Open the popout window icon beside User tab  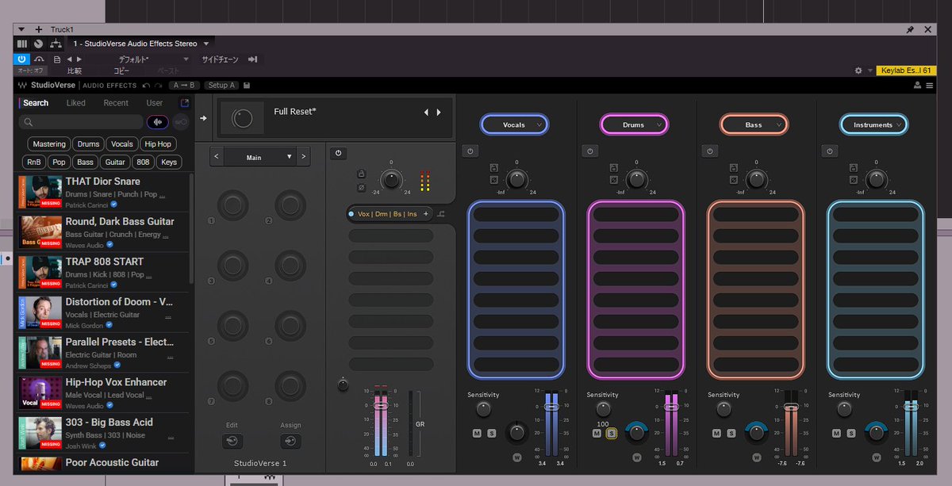coord(185,103)
